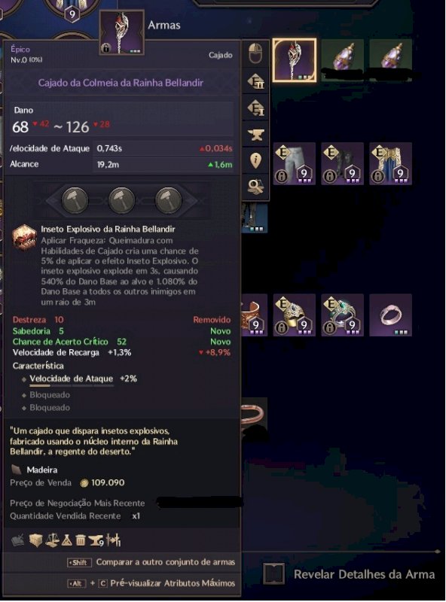Toggle the Revelar Detalhes da Arma checkbox

pos(274,574)
